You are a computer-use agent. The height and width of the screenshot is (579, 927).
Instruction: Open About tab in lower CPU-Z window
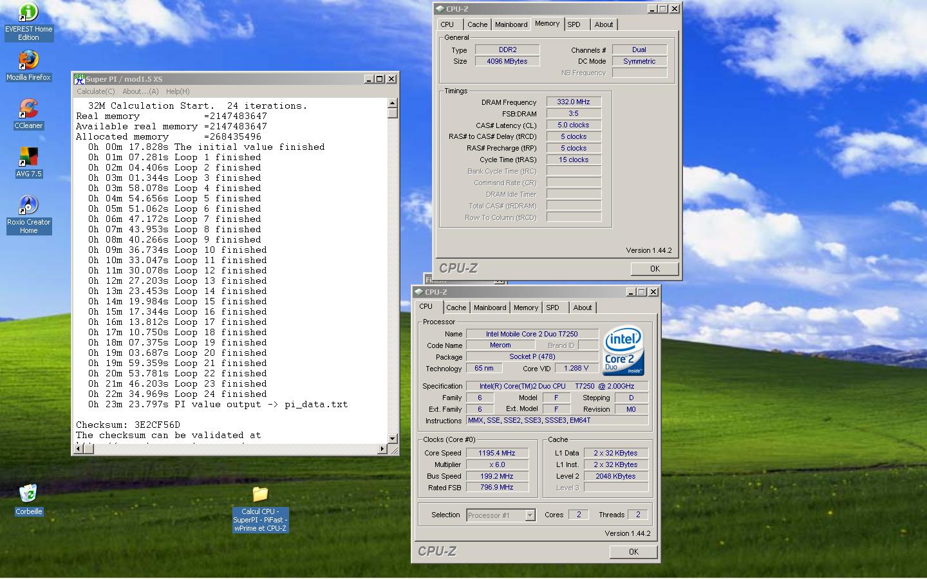583,308
